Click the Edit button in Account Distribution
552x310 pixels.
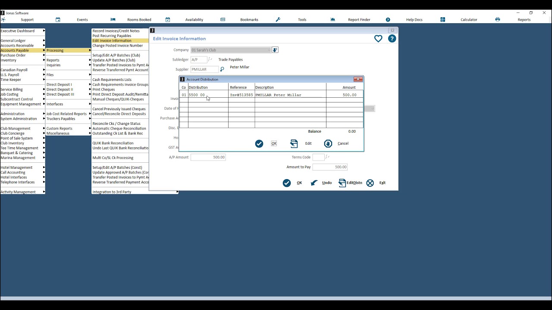coord(308,144)
